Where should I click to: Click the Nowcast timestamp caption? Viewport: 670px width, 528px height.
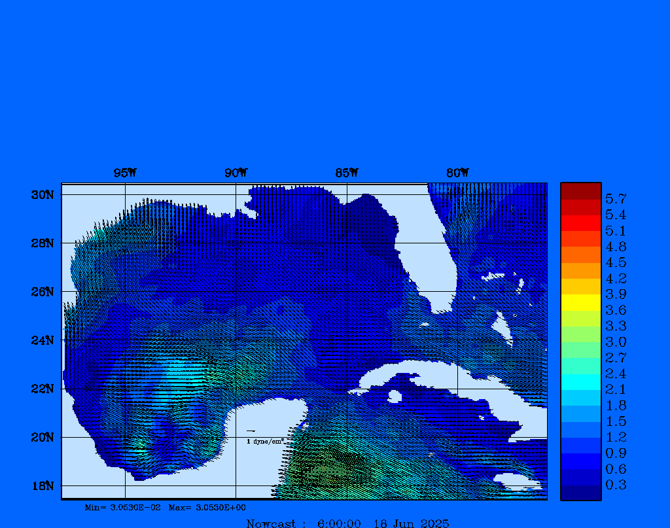(x=347, y=523)
